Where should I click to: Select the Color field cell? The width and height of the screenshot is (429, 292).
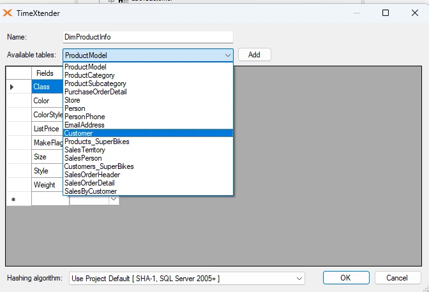point(47,101)
